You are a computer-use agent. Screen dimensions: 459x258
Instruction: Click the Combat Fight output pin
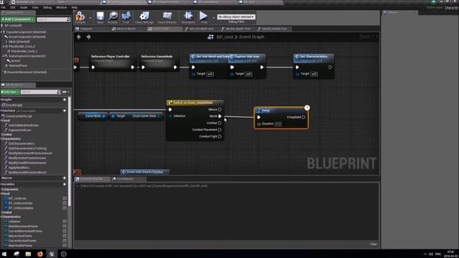coord(220,136)
